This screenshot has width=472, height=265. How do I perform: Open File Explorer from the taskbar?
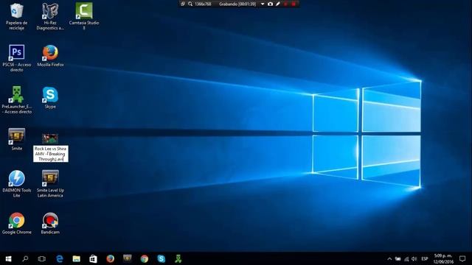click(77, 258)
